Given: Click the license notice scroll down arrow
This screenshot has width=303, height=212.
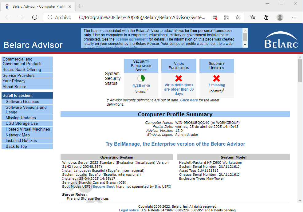Looking at the screenshot, I should point(245,45).
